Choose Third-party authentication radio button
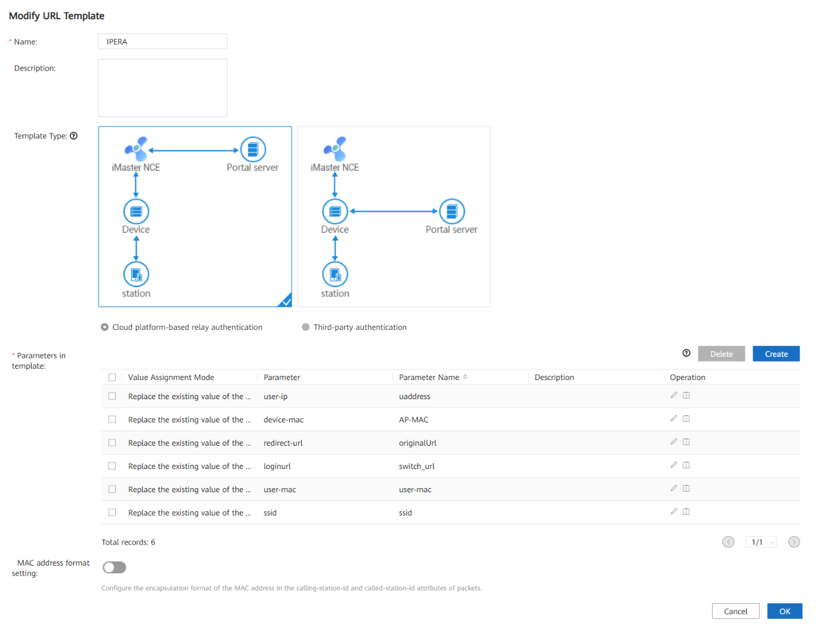Screen dimensions: 820x639 [306, 327]
